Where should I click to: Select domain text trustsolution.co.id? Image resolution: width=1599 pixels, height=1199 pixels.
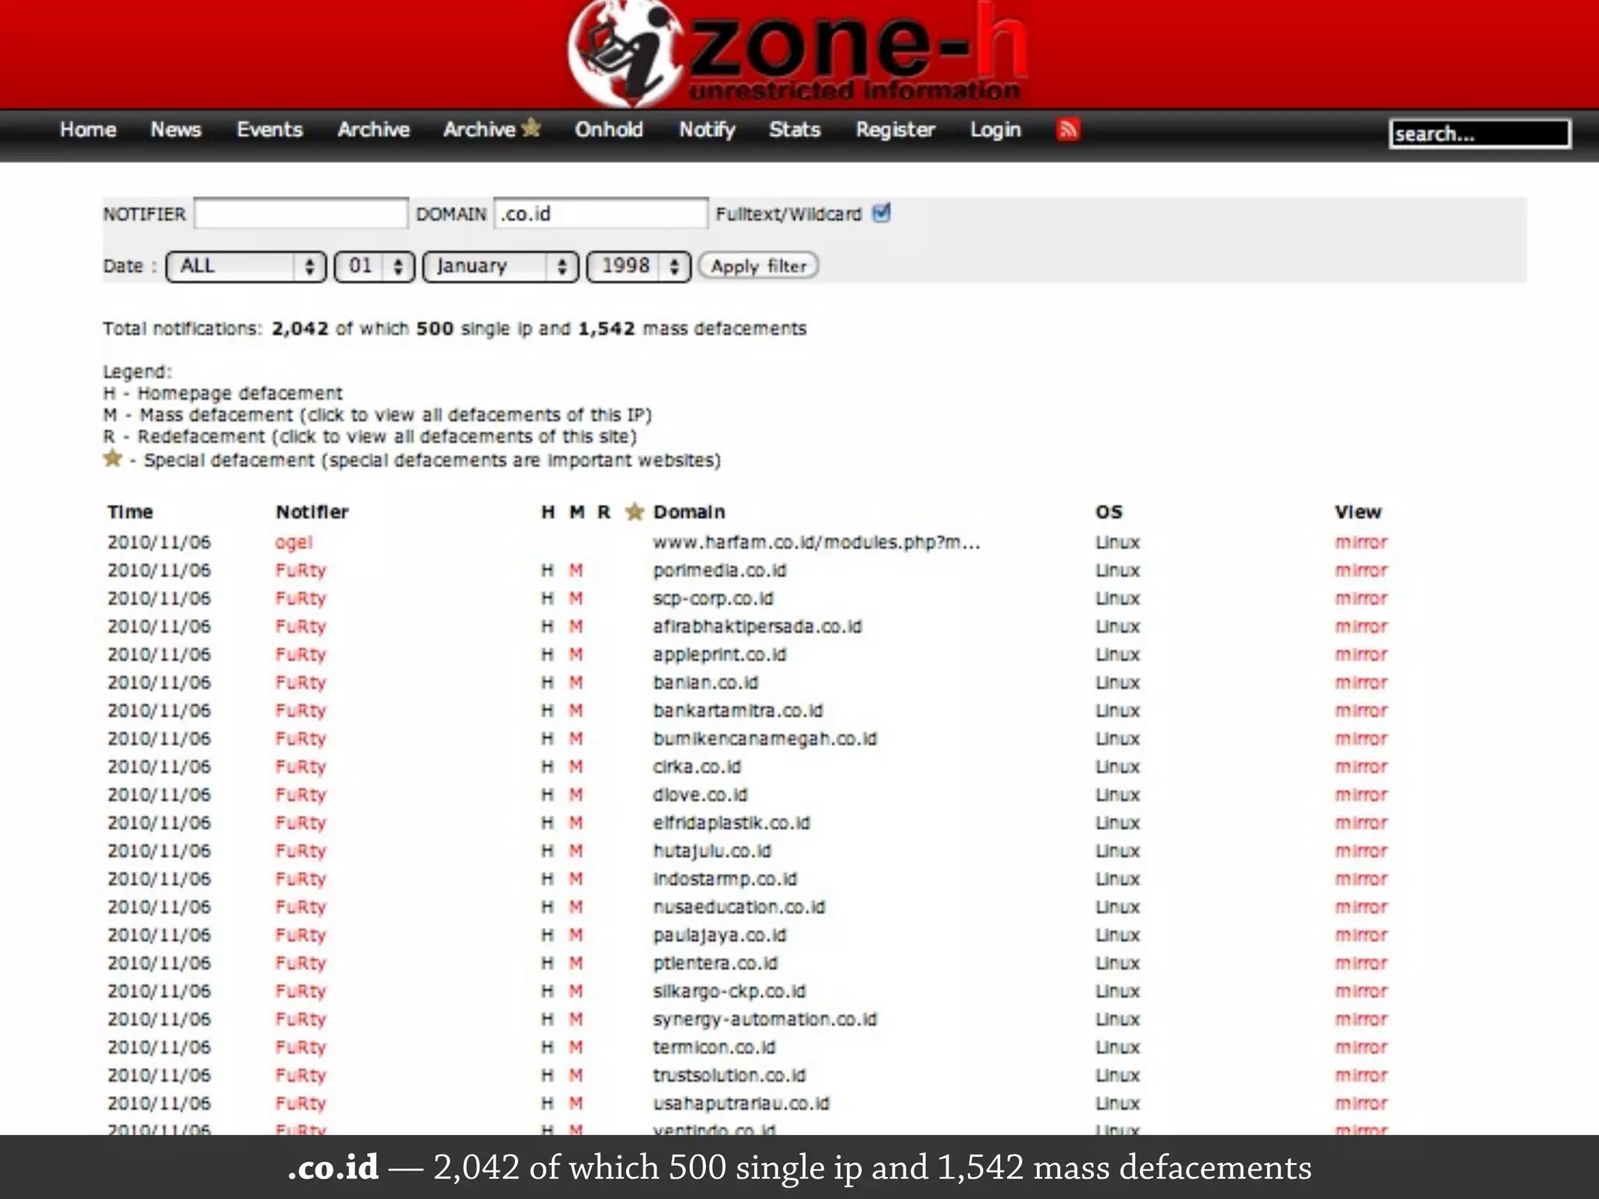(729, 1076)
